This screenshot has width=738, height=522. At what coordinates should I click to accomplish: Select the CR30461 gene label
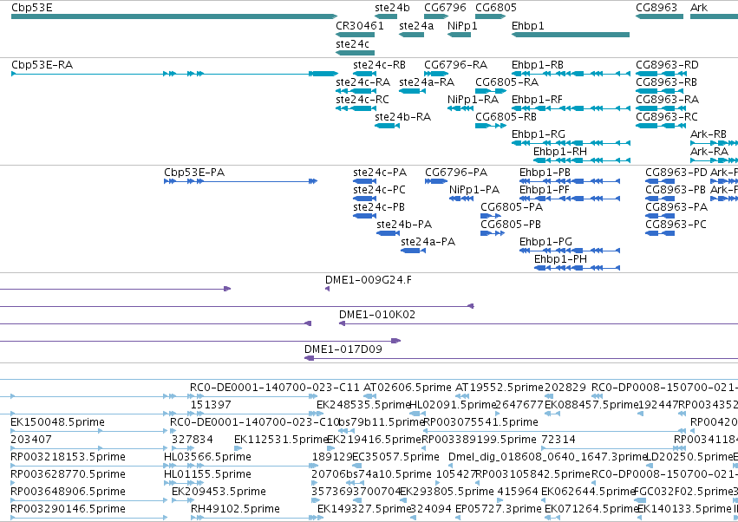(x=360, y=26)
